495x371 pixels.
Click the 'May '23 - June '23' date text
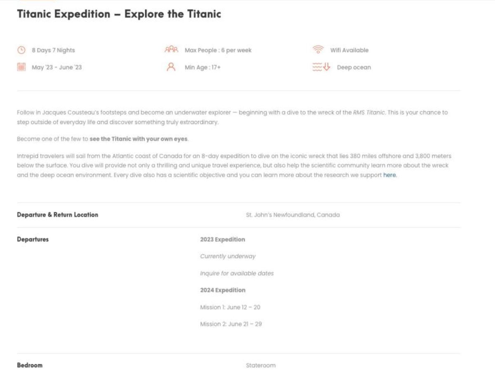(x=57, y=67)
